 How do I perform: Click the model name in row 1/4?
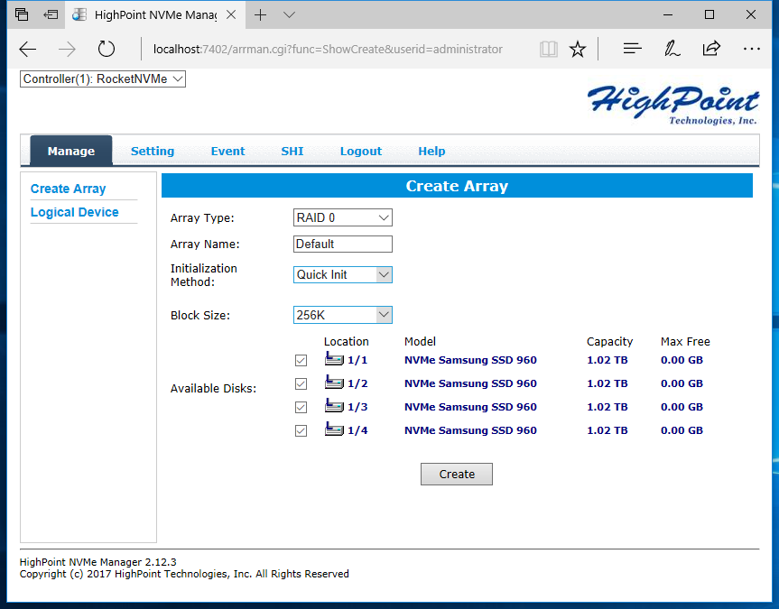point(470,430)
